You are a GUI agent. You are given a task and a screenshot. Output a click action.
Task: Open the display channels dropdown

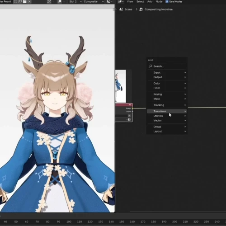(109, 2)
